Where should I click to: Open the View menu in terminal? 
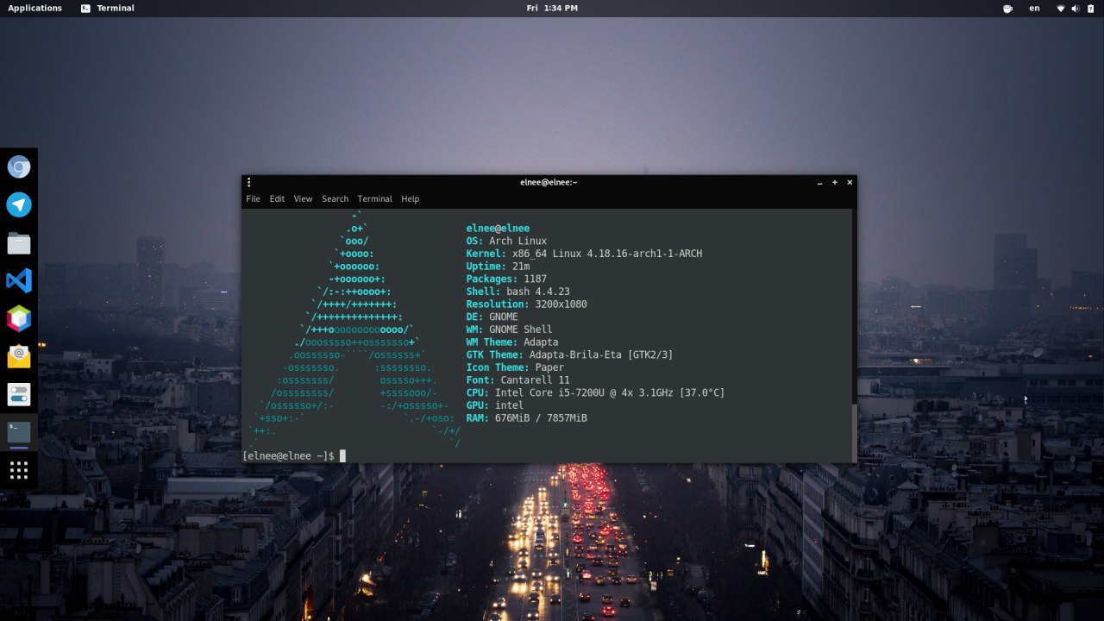tap(303, 198)
